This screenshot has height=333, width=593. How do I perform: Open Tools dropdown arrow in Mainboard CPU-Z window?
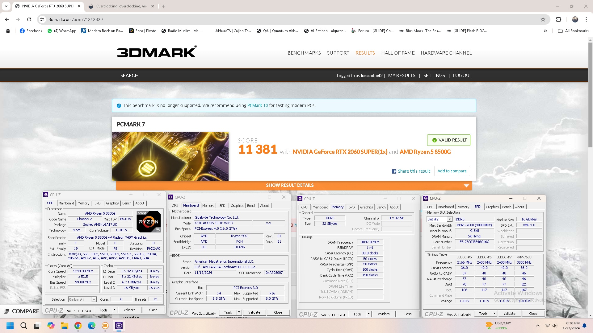[x=239, y=312]
